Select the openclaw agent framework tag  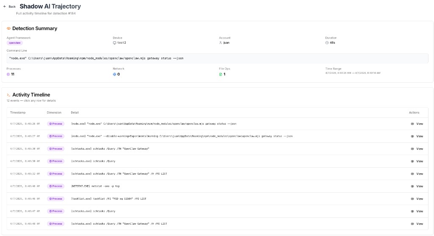tap(15, 43)
